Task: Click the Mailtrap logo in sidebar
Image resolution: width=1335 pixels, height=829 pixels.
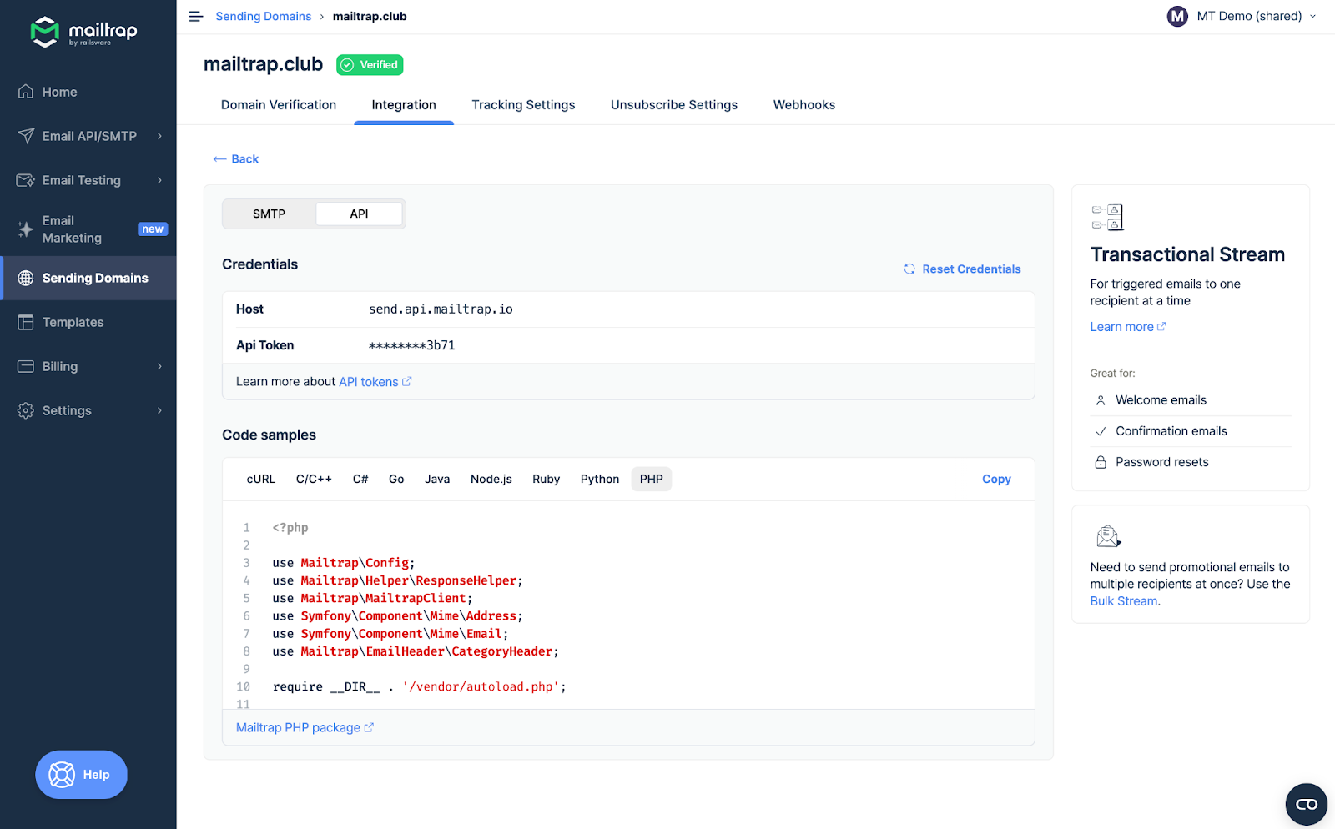Action: click(x=83, y=32)
